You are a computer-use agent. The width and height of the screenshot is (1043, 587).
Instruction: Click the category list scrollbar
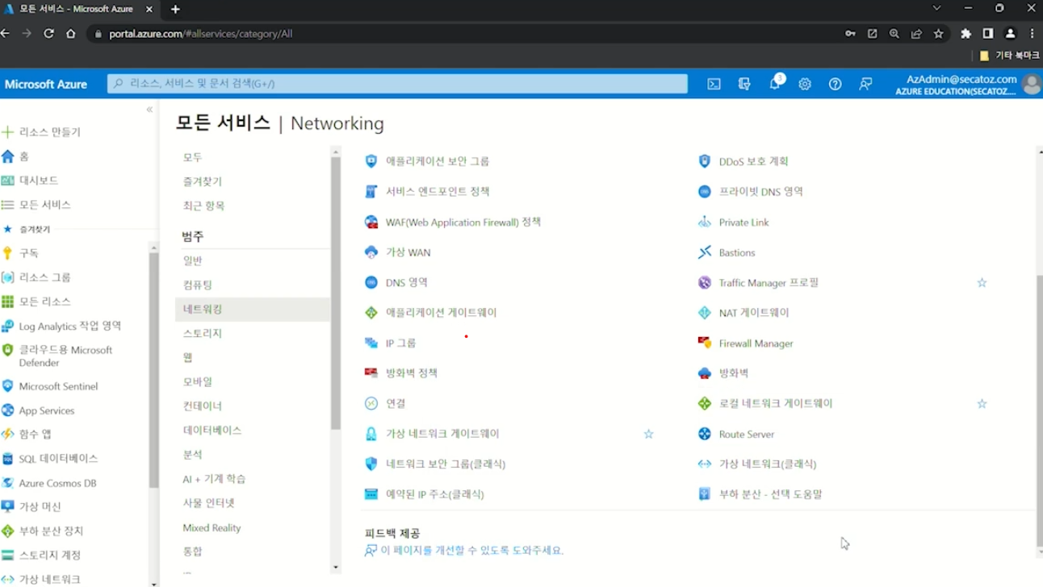336,294
